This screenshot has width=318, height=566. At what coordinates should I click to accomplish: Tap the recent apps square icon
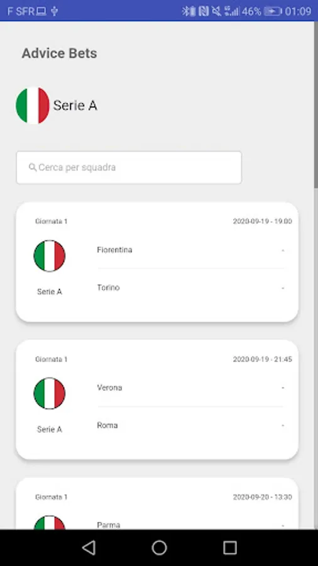tap(229, 548)
